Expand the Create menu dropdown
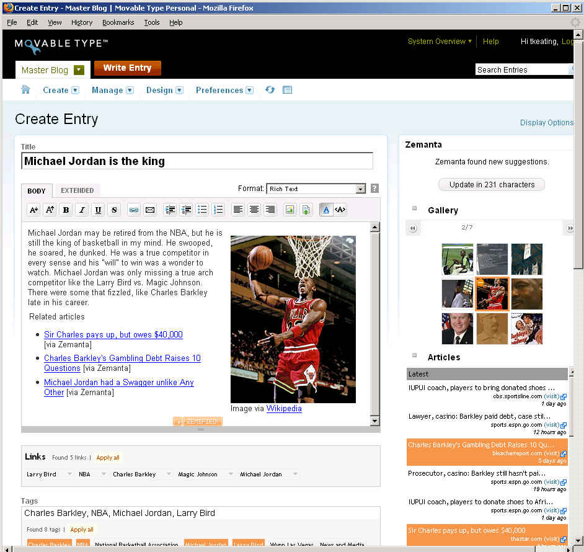Image resolution: width=584 pixels, height=552 pixels. [x=75, y=91]
